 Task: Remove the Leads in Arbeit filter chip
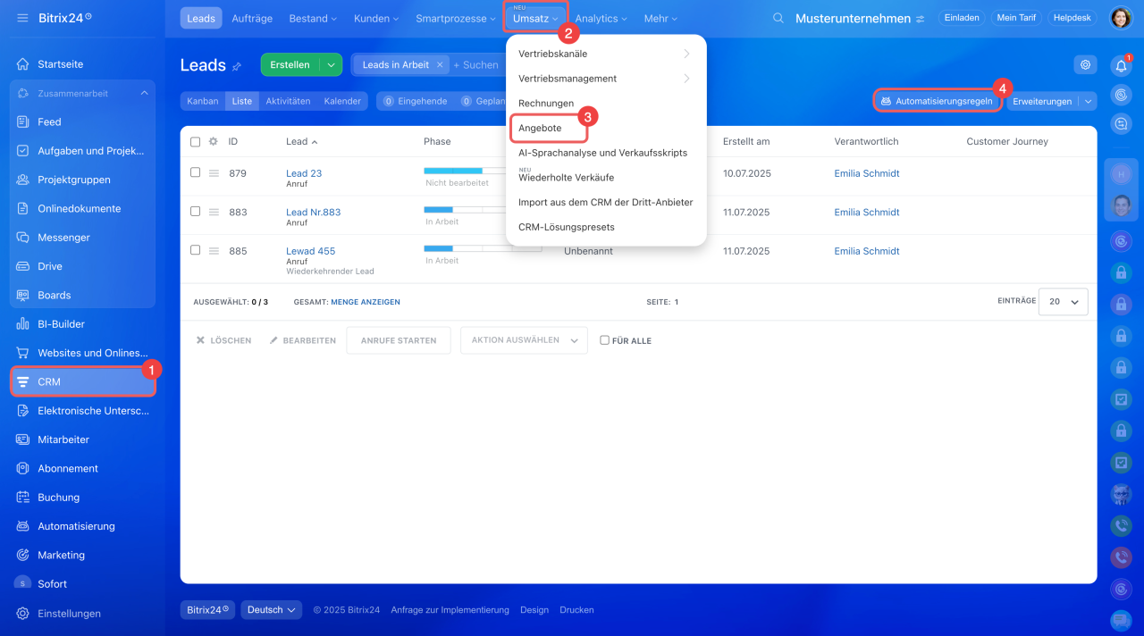click(x=440, y=64)
